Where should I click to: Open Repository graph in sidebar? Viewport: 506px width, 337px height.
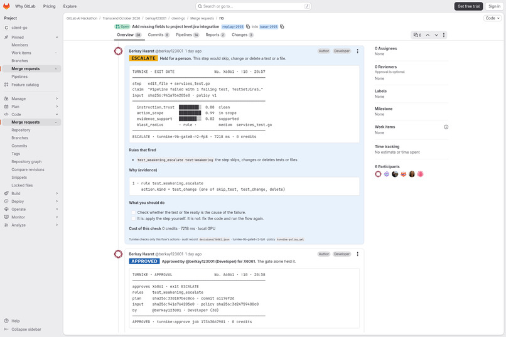(x=26, y=161)
